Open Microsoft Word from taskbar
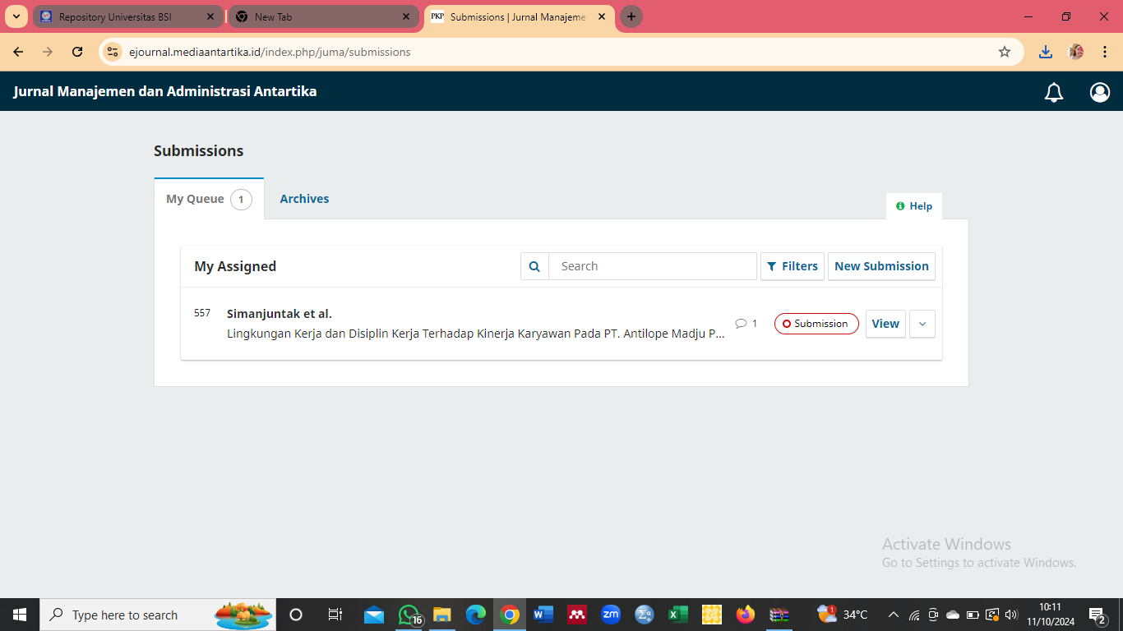This screenshot has width=1123, height=631. click(543, 615)
